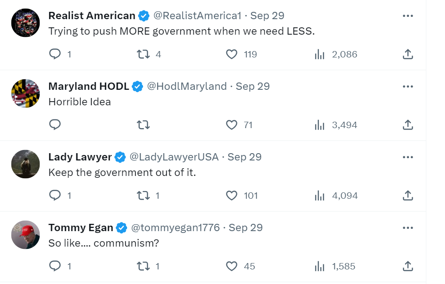The height and width of the screenshot is (284, 445).
Task: Open Tommy Egan's red hat avatar
Action: click(x=26, y=235)
